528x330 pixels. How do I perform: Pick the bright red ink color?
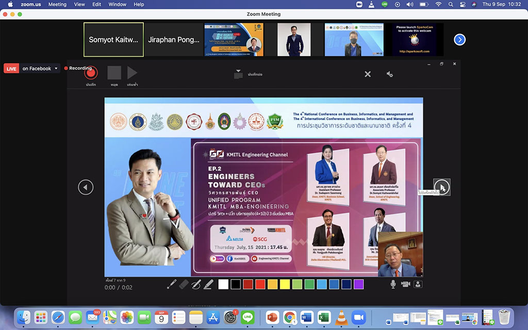pyautogui.click(x=260, y=285)
